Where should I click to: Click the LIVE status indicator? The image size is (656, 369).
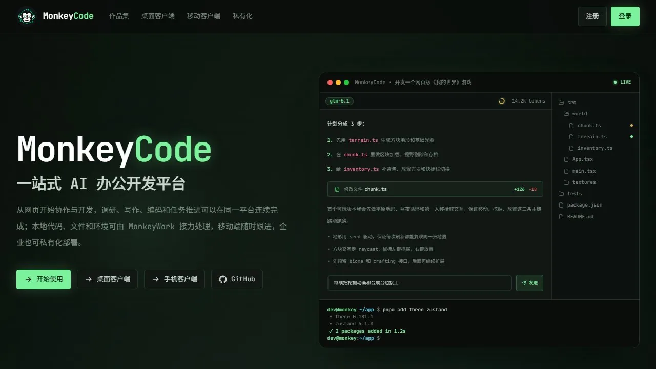(622, 82)
